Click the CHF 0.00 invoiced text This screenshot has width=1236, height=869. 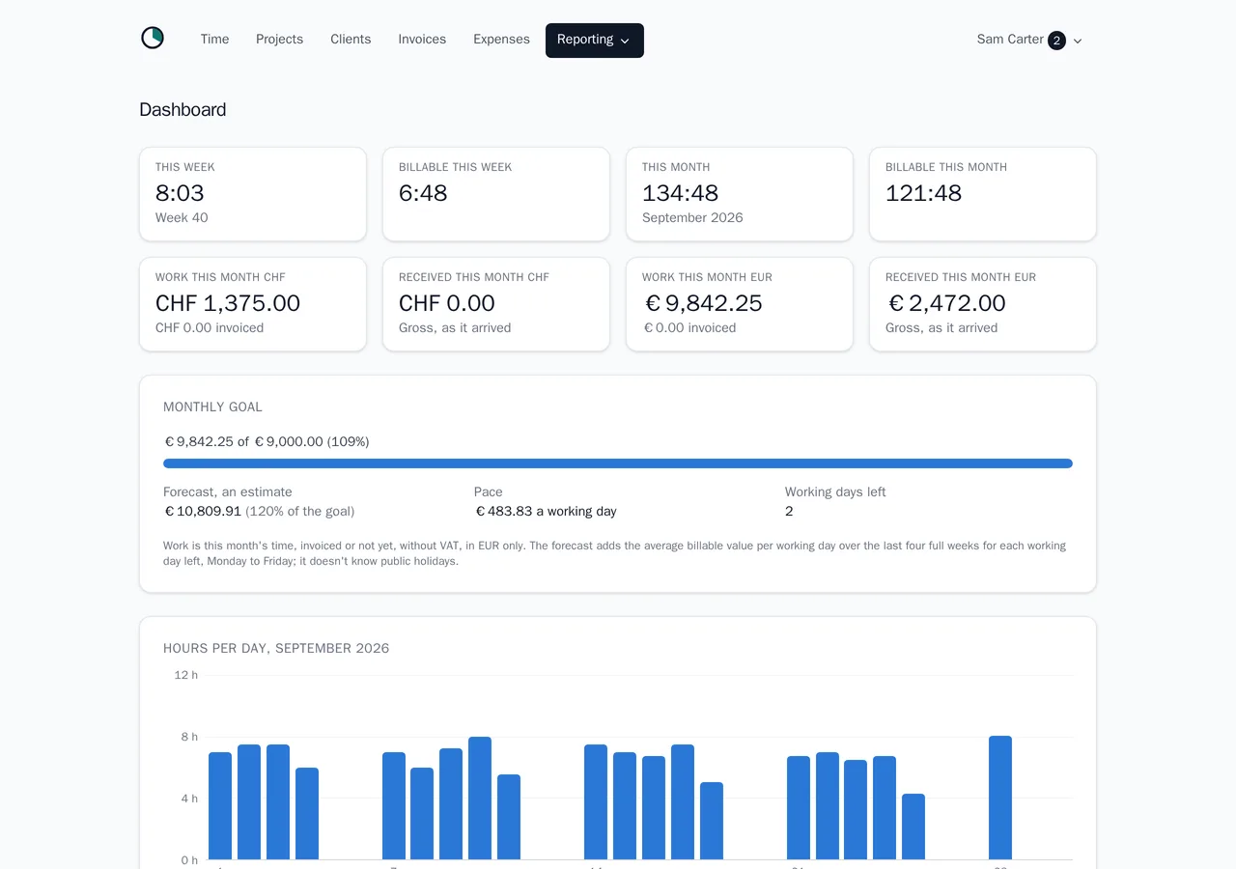[210, 328]
